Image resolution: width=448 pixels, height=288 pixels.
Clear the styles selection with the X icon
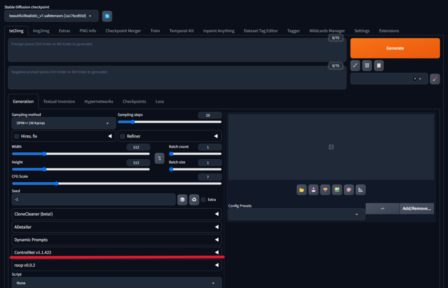point(415,79)
